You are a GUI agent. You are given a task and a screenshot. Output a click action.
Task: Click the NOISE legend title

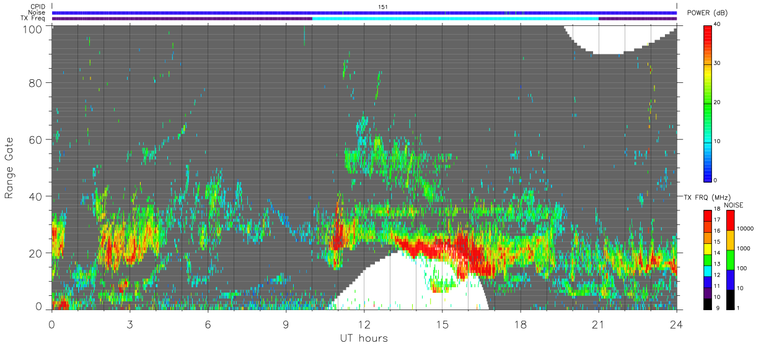click(x=734, y=205)
